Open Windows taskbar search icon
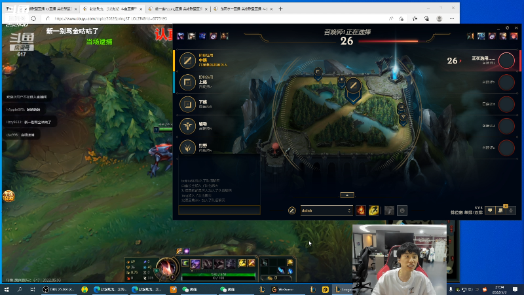The width and height of the screenshot is (524, 295). coord(20,289)
